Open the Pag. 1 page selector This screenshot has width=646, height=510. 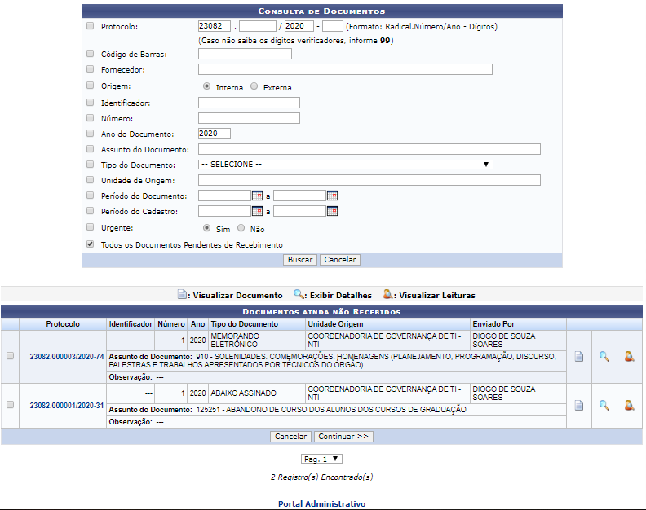[321, 459]
